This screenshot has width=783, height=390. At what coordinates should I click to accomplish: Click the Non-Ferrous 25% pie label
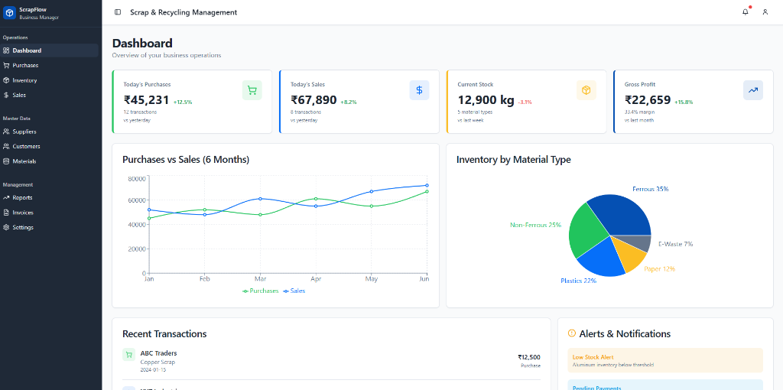coord(535,226)
